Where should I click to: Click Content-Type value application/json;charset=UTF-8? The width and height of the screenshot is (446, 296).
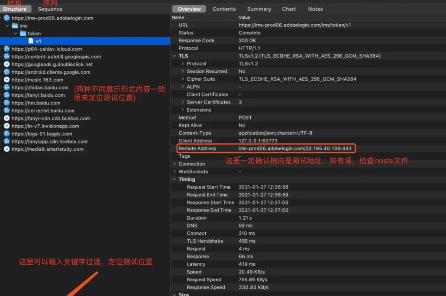275,133
